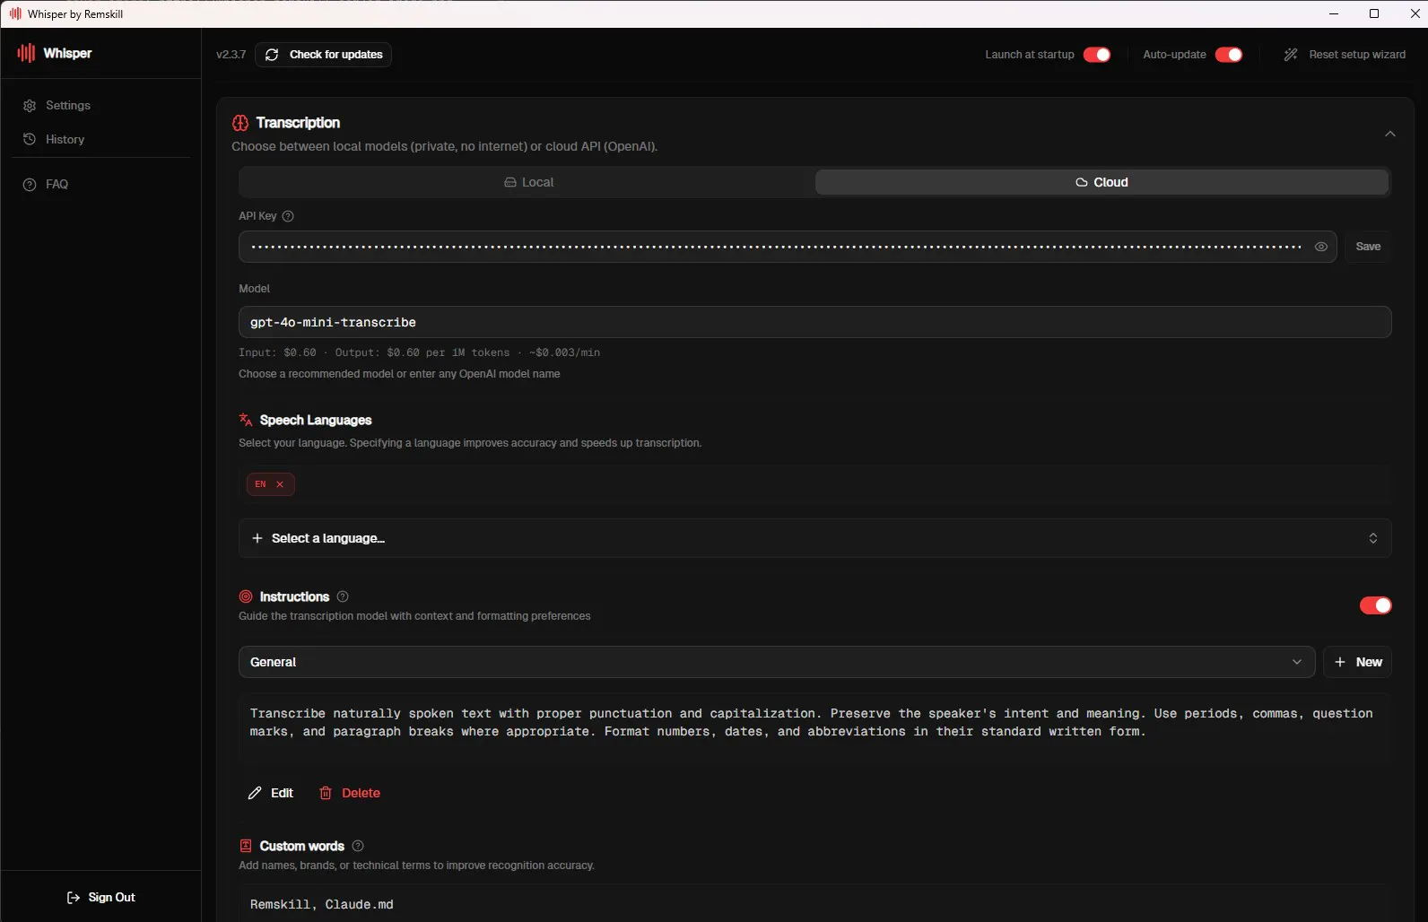
Task: Collapse the Transcription section with the chevron
Action: [x=1390, y=134]
